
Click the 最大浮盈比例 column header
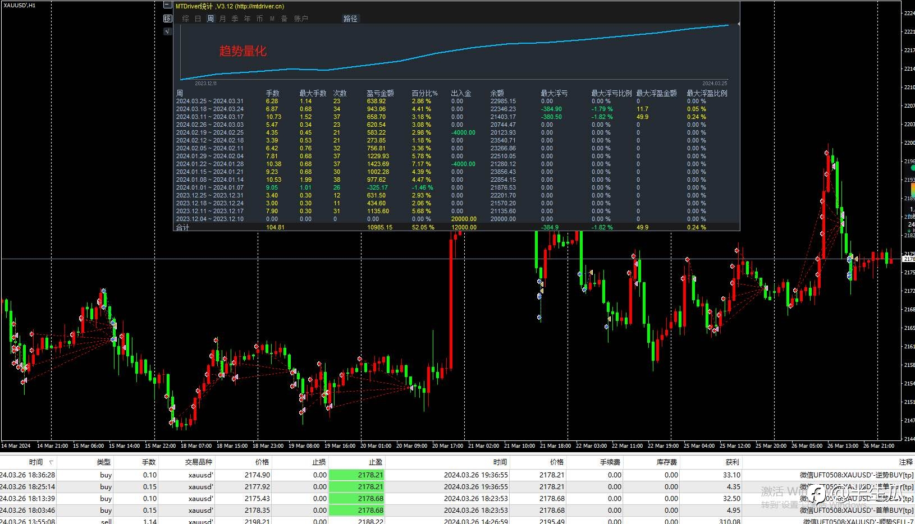[x=707, y=93]
